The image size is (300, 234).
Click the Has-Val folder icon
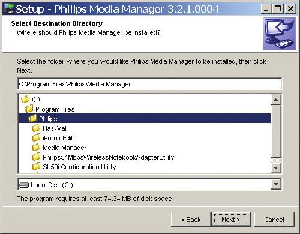pyautogui.click(x=36, y=128)
